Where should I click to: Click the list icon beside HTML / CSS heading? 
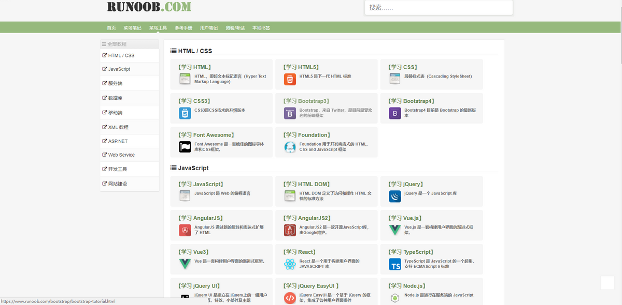[x=174, y=51]
